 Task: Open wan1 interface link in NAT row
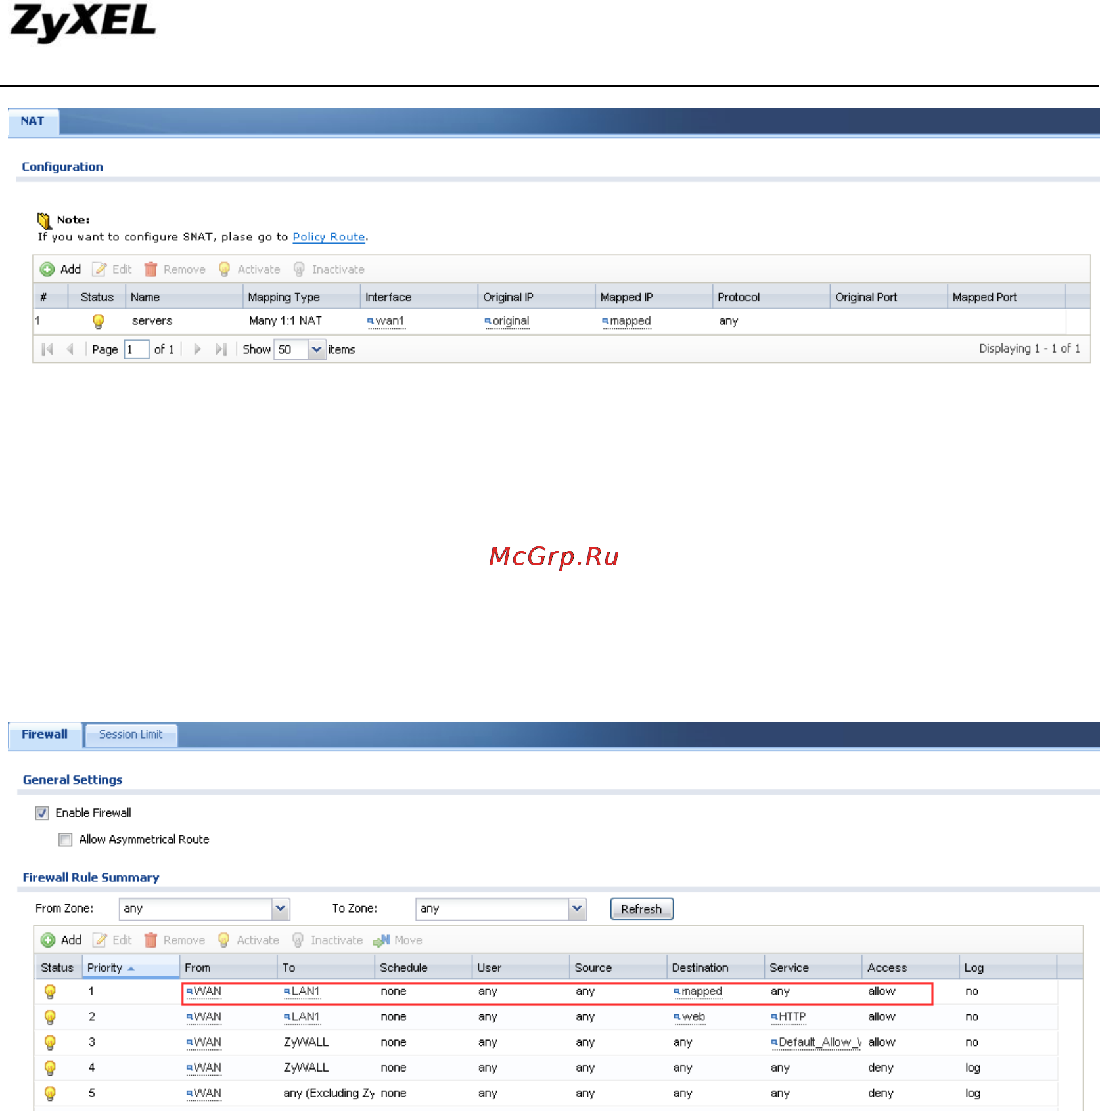386,321
